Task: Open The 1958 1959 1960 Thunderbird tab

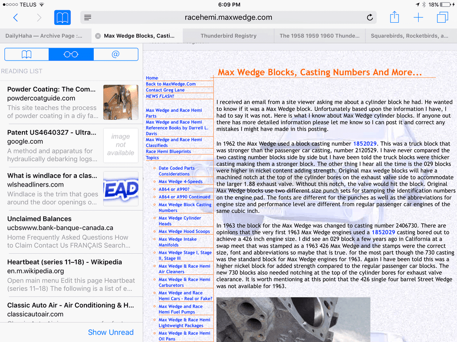Action: (320, 36)
